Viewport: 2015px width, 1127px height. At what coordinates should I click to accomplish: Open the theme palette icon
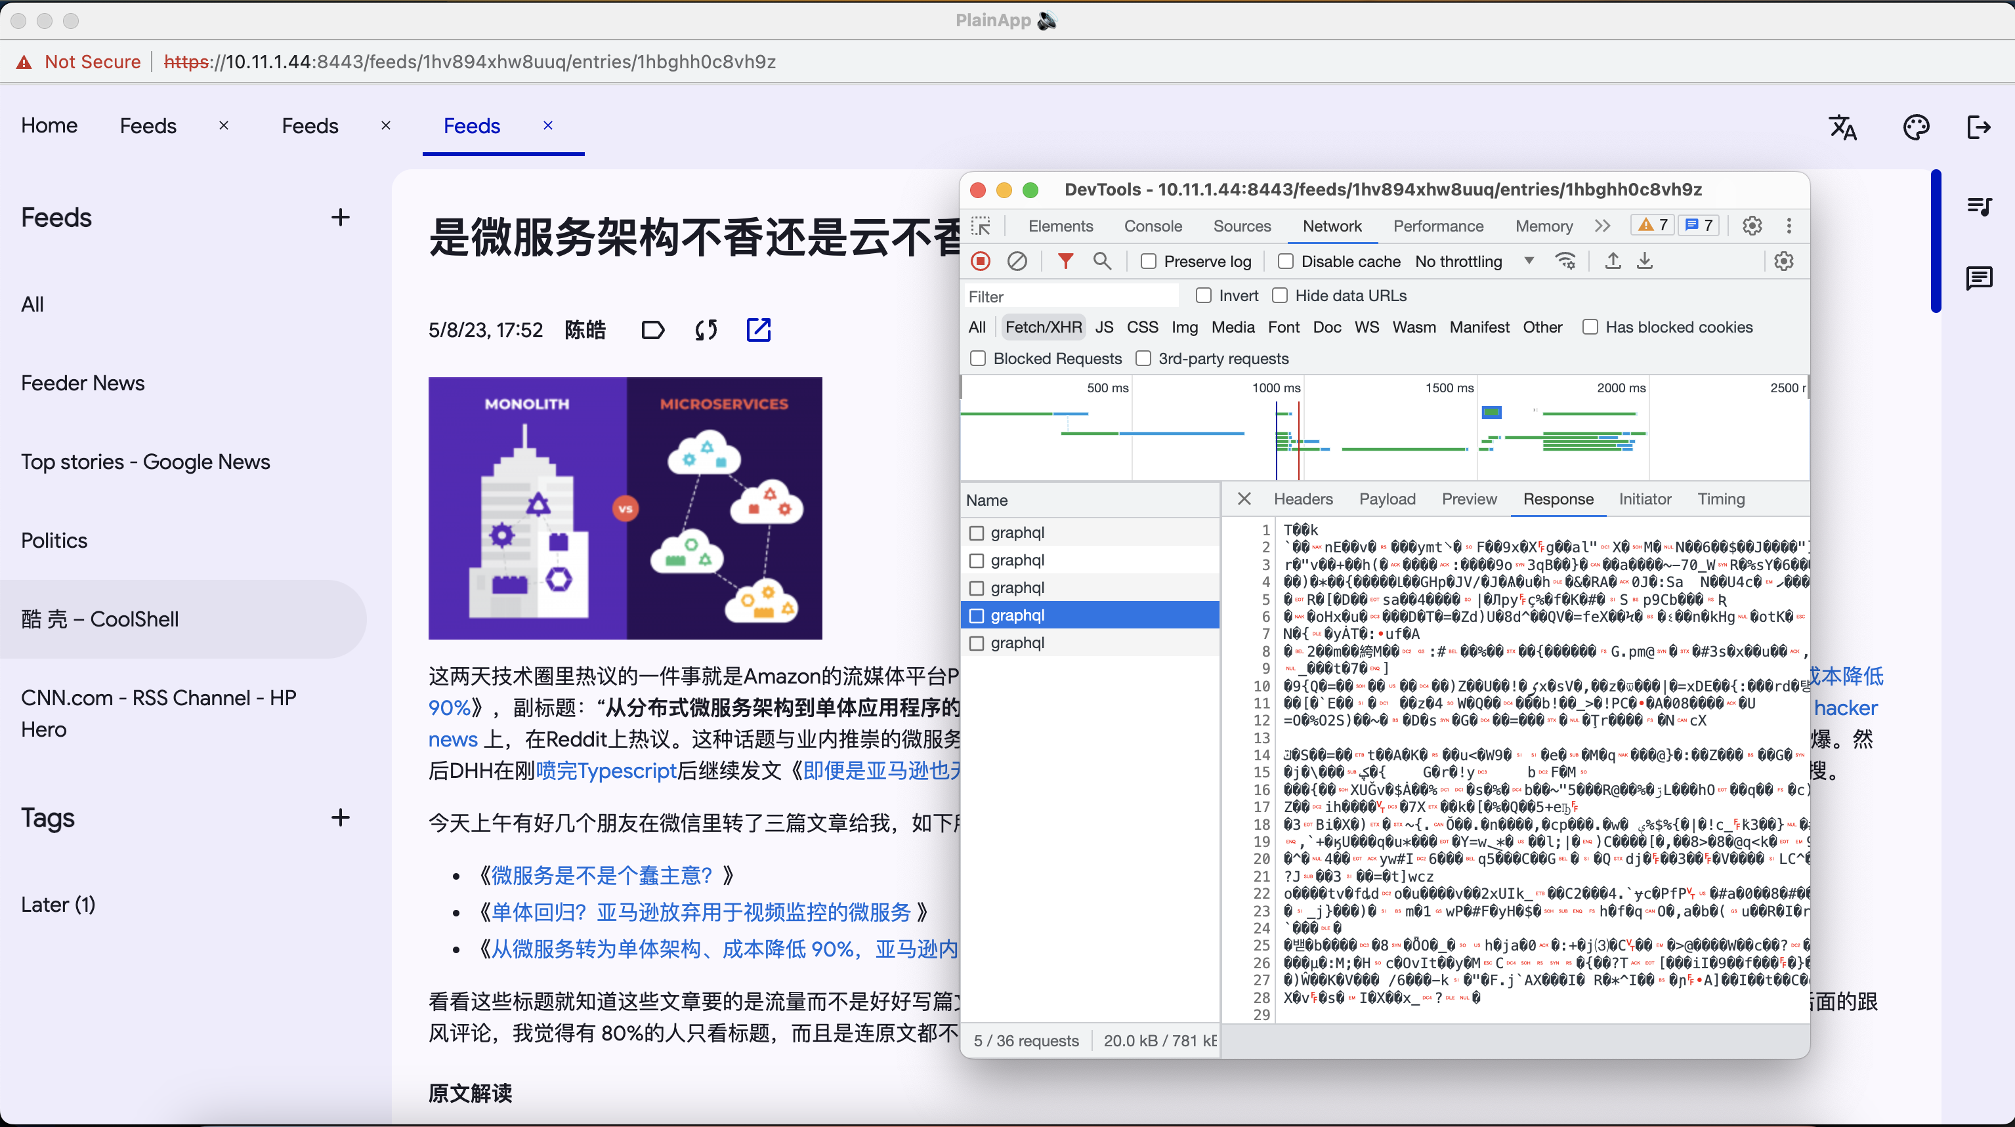[1916, 127]
